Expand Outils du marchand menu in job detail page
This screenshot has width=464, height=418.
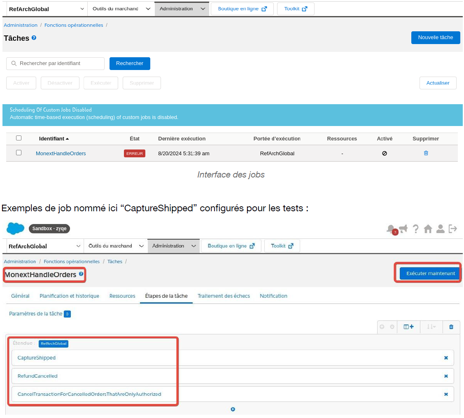[116, 246]
